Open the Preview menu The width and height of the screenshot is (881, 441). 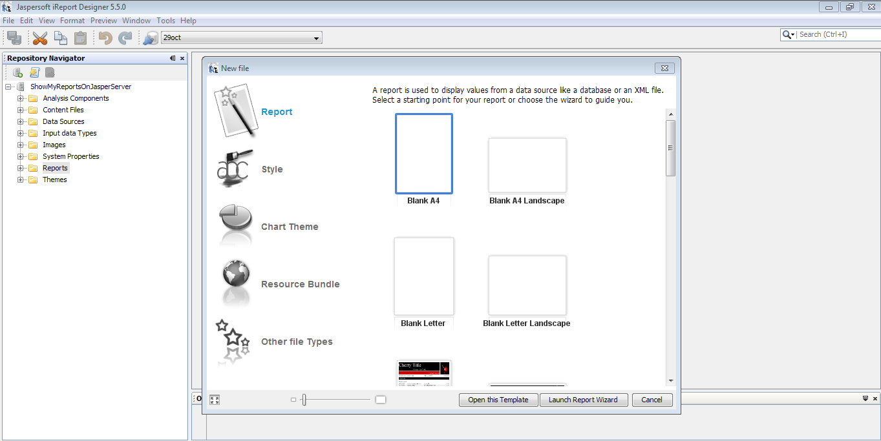coord(103,20)
